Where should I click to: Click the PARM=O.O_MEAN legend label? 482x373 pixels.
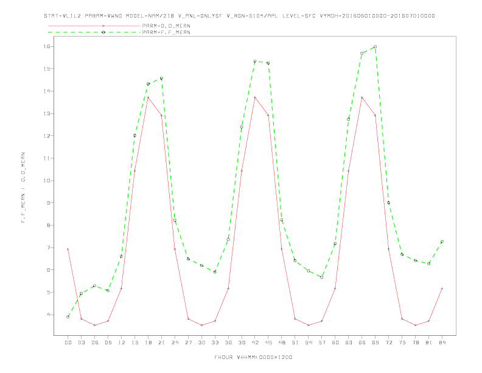click(x=166, y=26)
